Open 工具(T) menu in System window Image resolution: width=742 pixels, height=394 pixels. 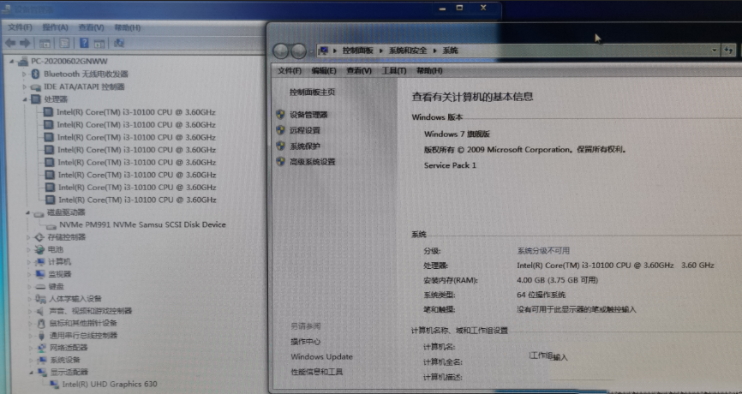[394, 70]
